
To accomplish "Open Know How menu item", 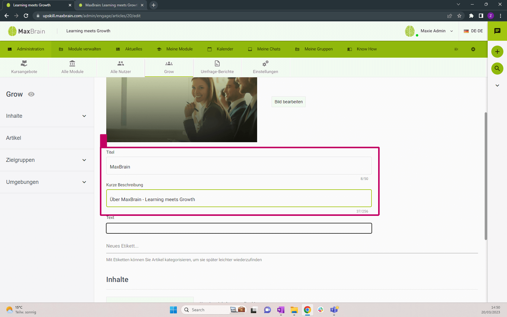I will (362, 49).
